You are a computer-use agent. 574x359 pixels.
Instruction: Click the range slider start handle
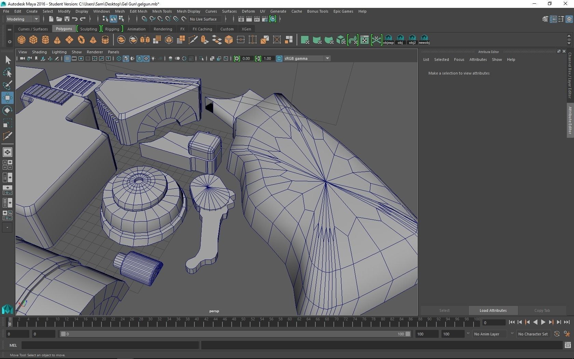click(x=63, y=334)
